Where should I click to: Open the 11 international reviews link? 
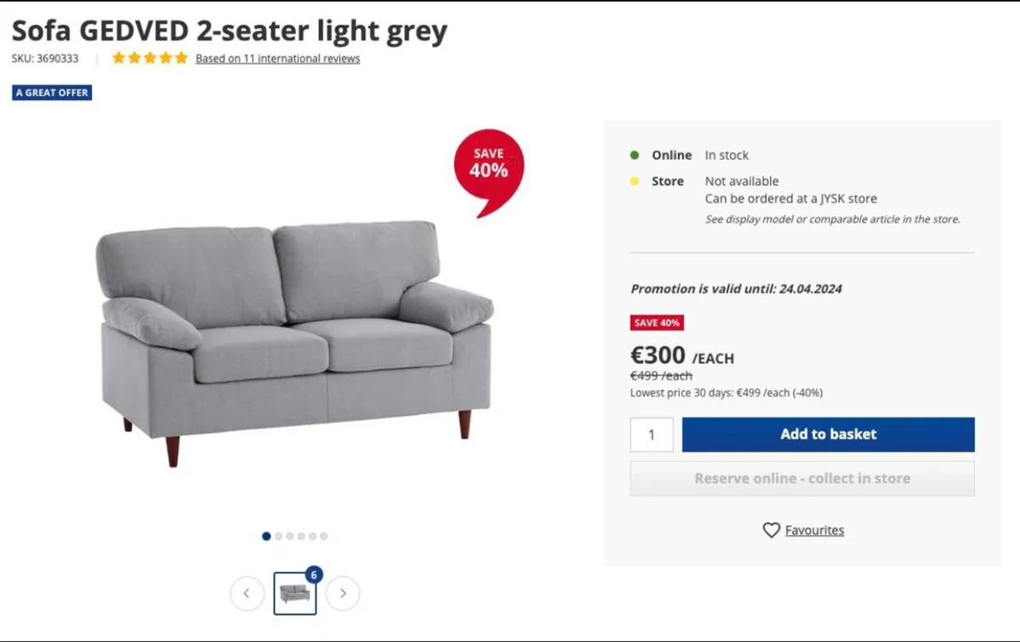pyautogui.click(x=278, y=59)
